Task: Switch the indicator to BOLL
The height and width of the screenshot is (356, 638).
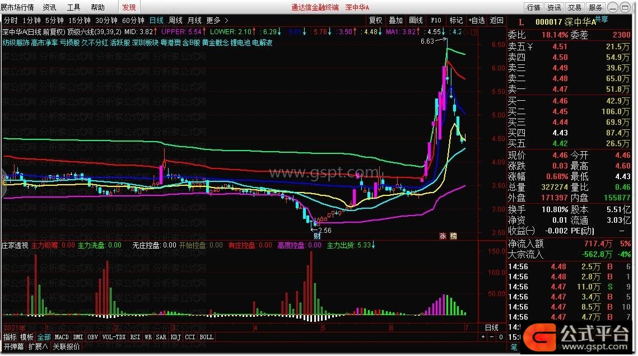Action: 206,337
